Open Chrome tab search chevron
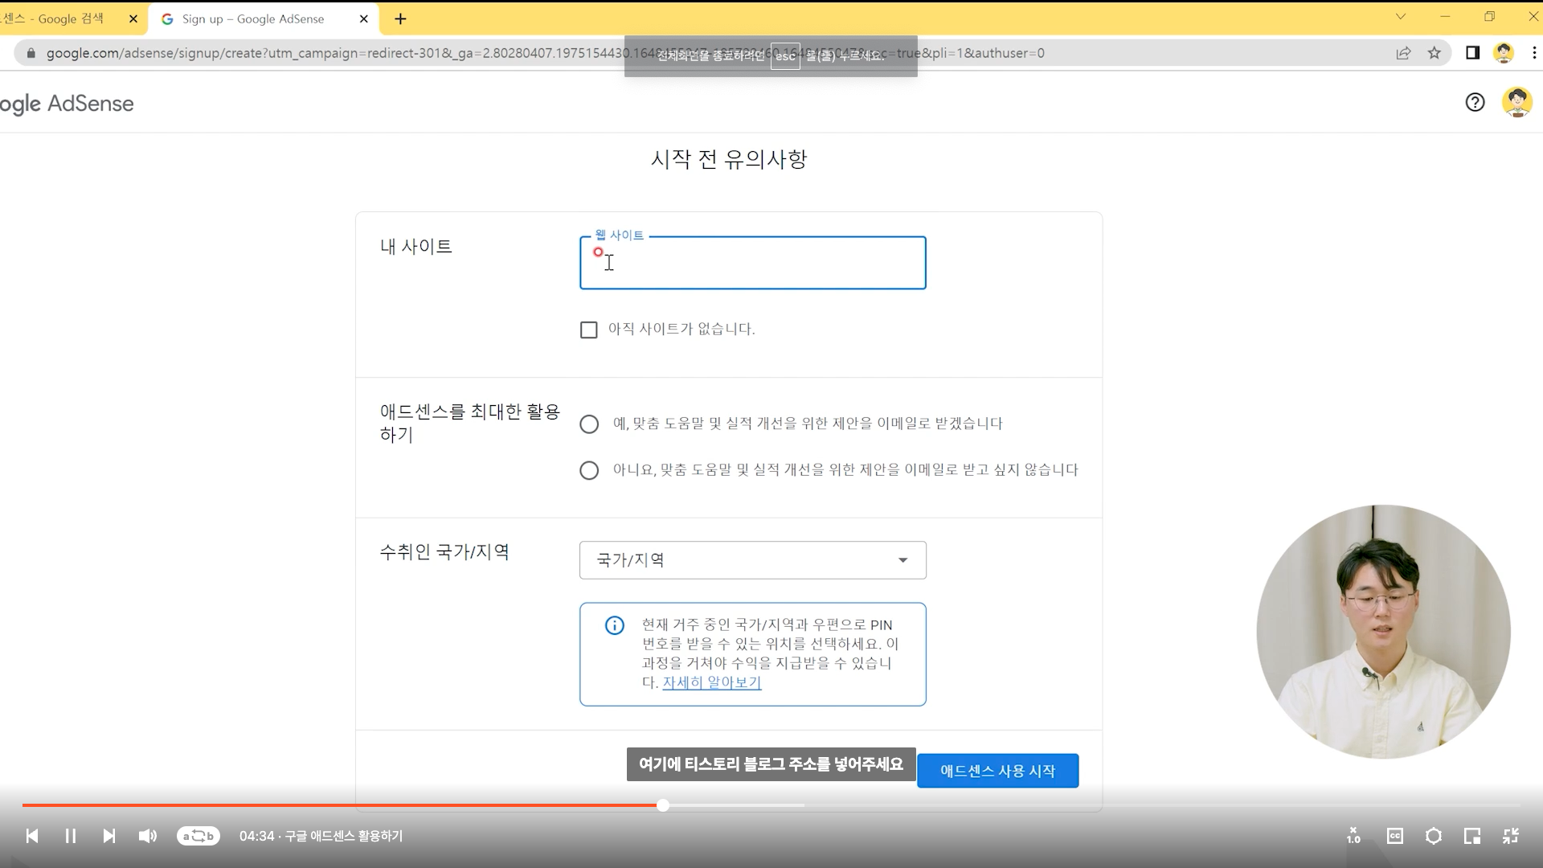This screenshot has width=1543, height=868. pos(1401,17)
